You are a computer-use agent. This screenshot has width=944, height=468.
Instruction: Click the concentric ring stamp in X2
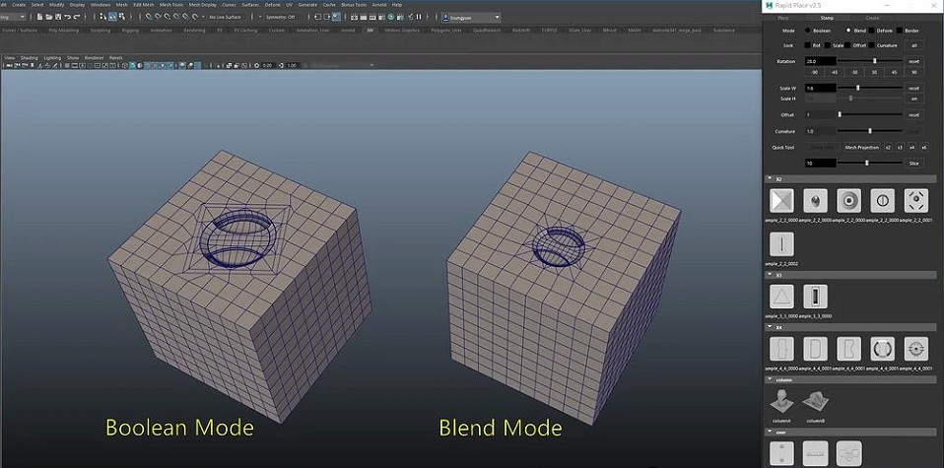(x=848, y=201)
